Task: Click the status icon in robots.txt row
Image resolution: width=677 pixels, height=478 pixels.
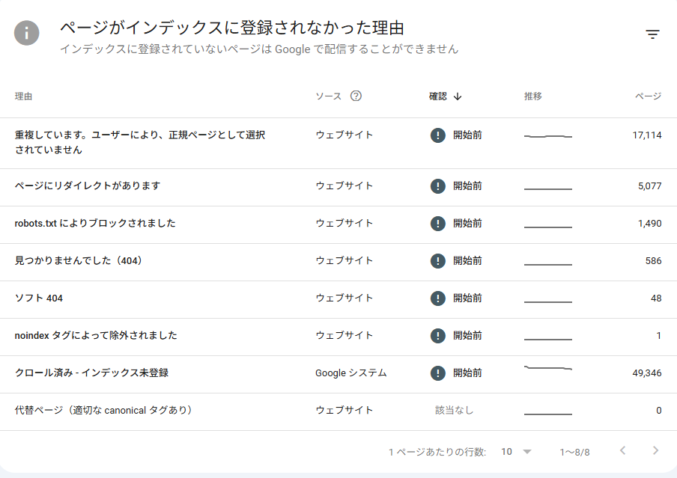Action: [x=438, y=224]
